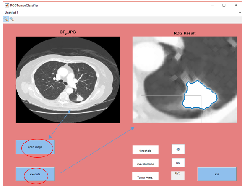Click the Tumor Area: label

pos(145,176)
